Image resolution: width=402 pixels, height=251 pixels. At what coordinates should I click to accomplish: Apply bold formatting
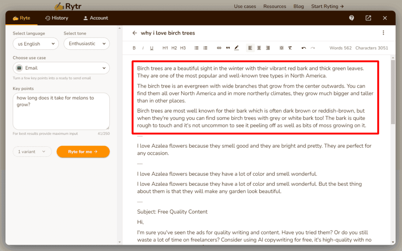[134, 48]
